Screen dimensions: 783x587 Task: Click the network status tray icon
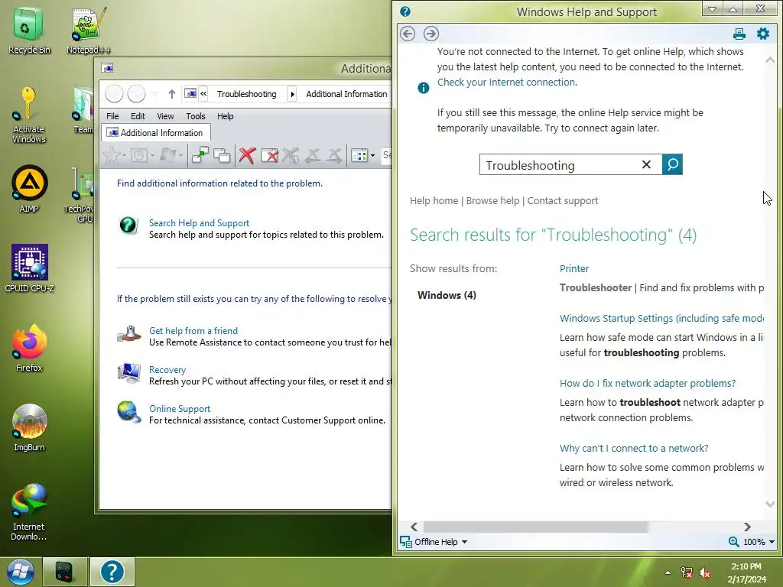click(687, 572)
